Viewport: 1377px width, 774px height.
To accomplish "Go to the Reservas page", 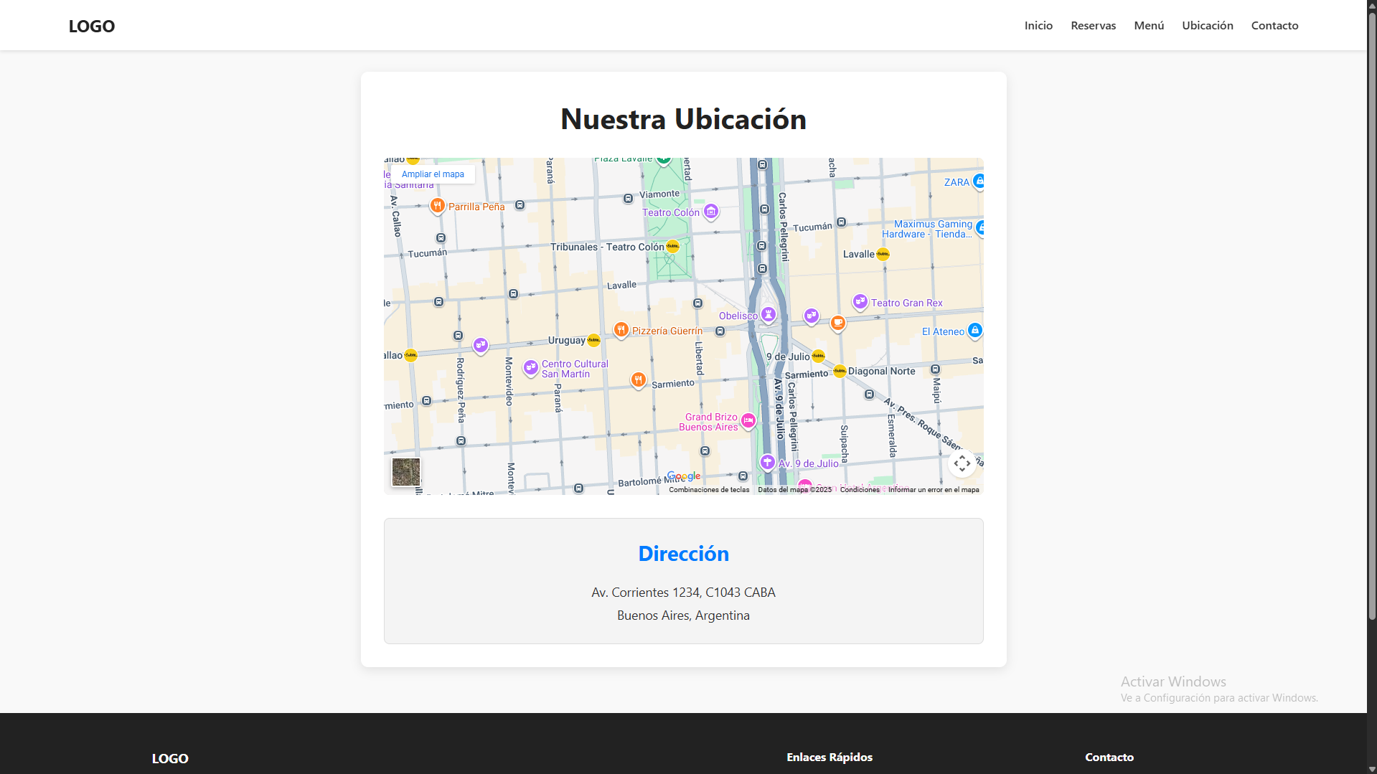I will tap(1093, 25).
